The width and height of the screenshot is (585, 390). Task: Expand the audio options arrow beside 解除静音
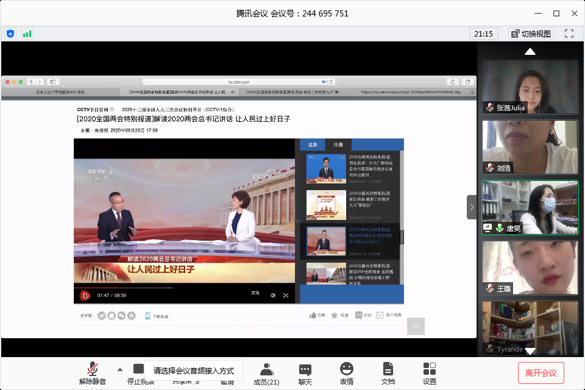pos(119,369)
